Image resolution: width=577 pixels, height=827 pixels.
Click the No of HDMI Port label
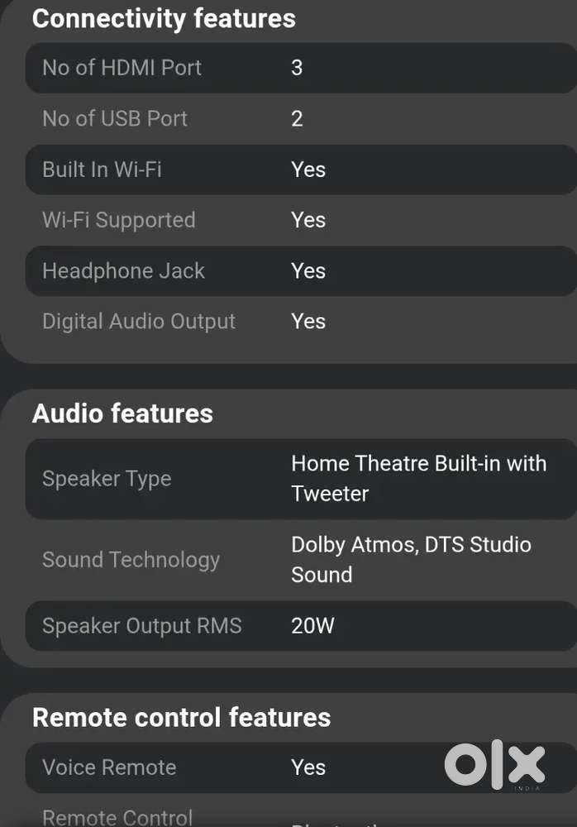122,68
